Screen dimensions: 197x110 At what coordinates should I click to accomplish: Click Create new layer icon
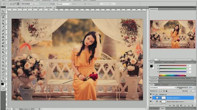click(189, 105)
